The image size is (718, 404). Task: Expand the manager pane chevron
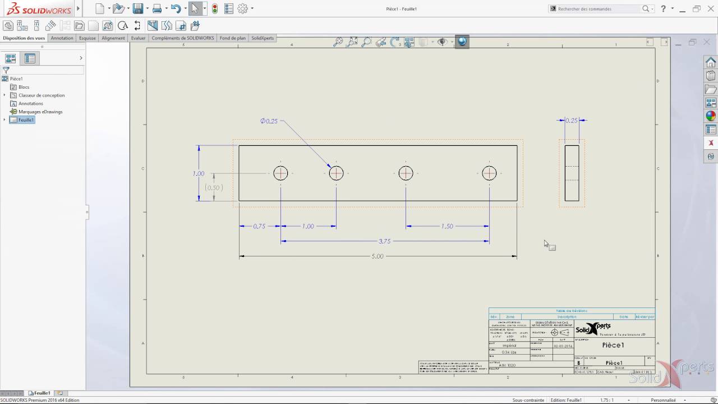(81, 58)
